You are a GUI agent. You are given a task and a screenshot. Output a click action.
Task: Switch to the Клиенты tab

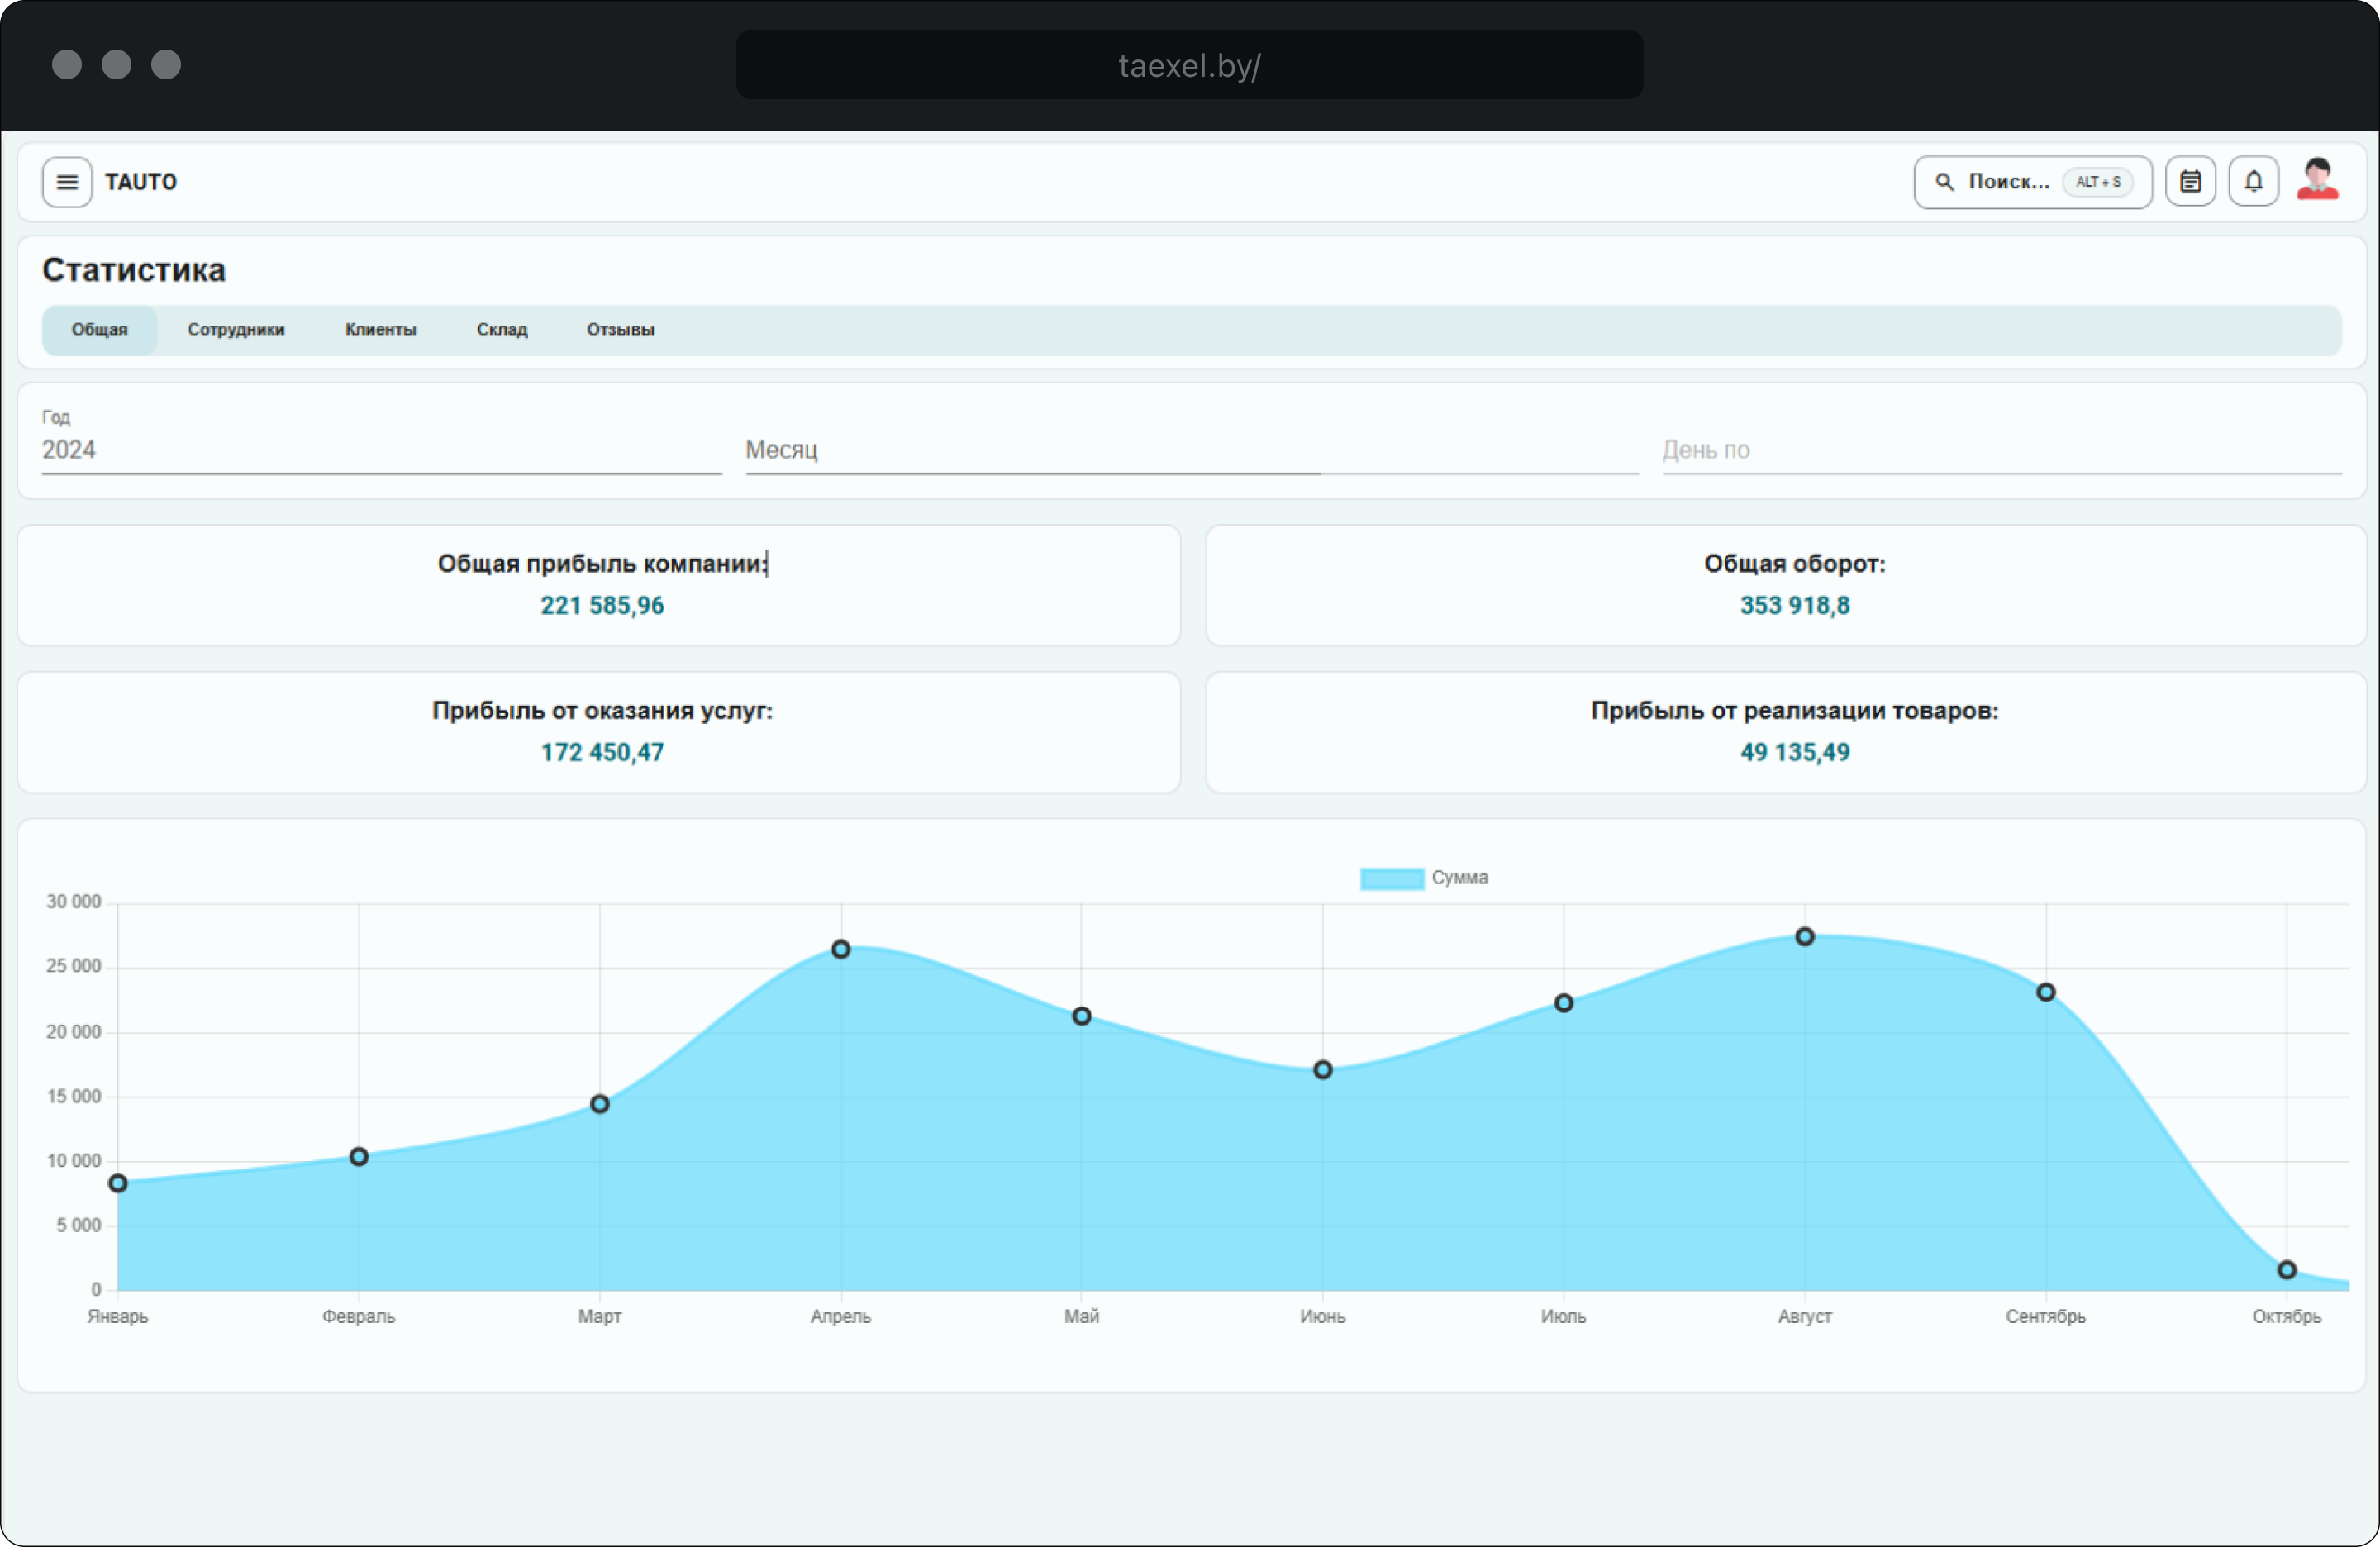[x=381, y=330]
